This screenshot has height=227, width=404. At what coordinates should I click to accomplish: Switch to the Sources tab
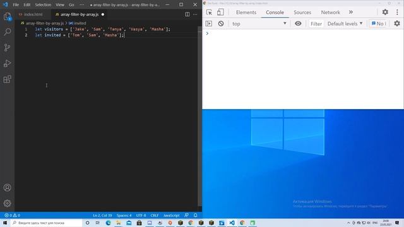pos(302,13)
